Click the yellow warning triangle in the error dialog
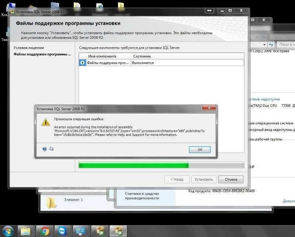Image resolution: width=295 pixels, height=237 pixels. (x=45, y=122)
